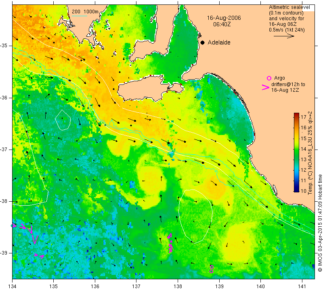Click the longitude label 136
The height and width of the screenshot is (291, 323).
(95, 286)
